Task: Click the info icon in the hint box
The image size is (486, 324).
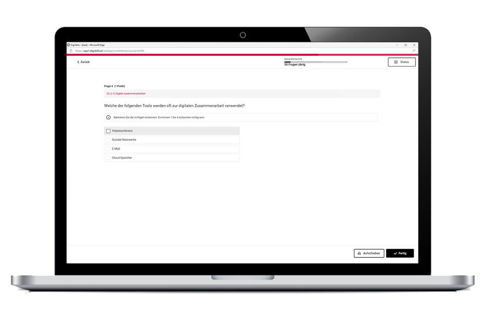Action: tap(108, 118)
